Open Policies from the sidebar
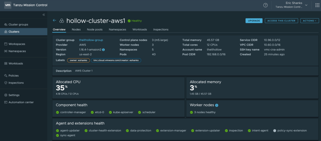 tap(13, 75)
